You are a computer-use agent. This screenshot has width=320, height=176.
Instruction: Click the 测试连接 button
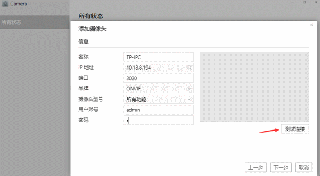point(295,129)
